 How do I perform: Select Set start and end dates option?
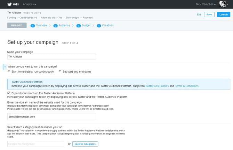pyautogui.click(x=60, y=72)
